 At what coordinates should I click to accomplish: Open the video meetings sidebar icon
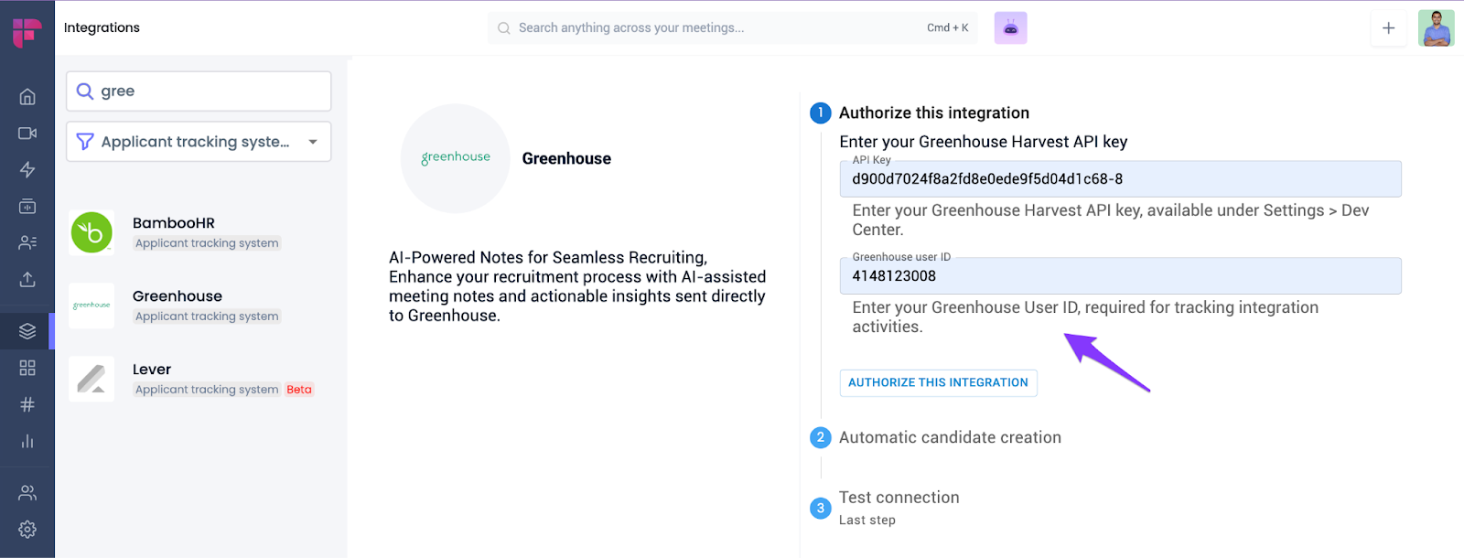[x=27, y=134]
